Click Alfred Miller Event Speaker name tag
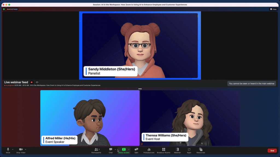The height and width of the screenshot is (157, 280). coord(59,140)
